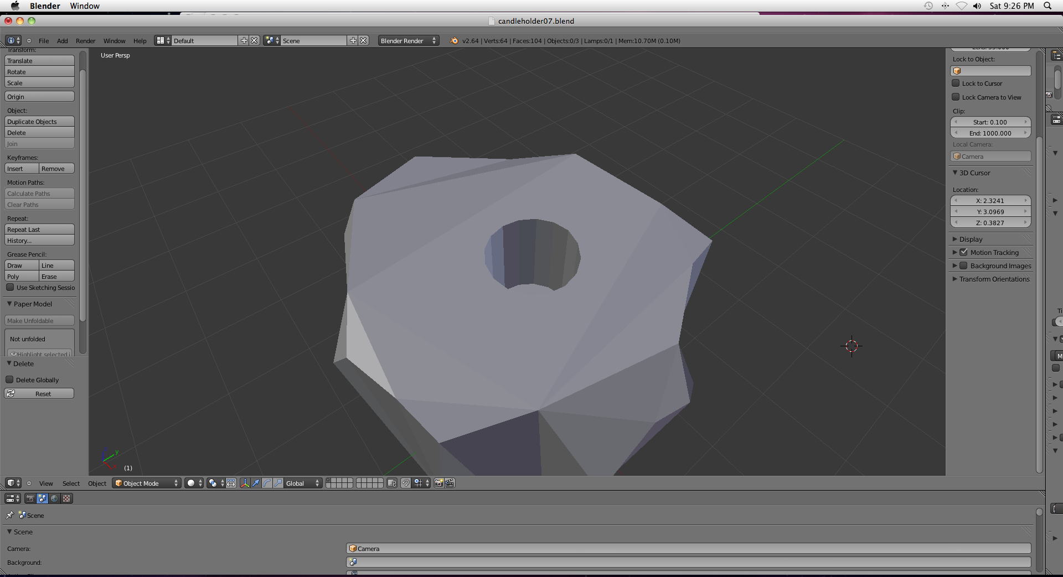
Task: Click the Clip End 1000.000 value slider
Action: [x=990, y=133]
